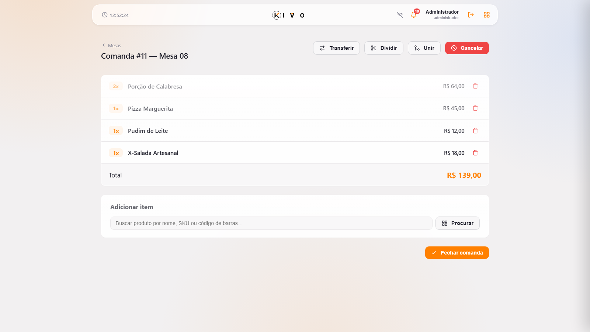Click the Comanda #11 — Mesa 08 heading

tap(145, 56)
